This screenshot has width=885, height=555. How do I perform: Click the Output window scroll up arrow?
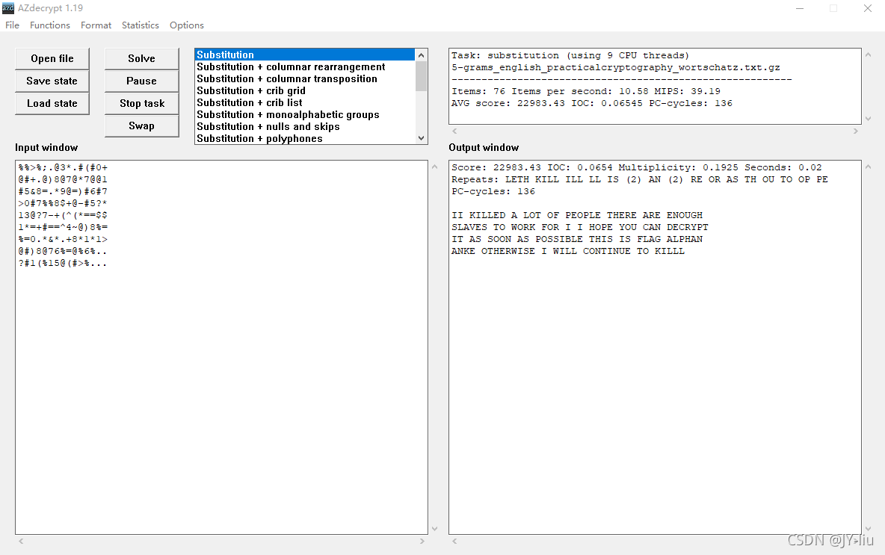coord(868,167)
